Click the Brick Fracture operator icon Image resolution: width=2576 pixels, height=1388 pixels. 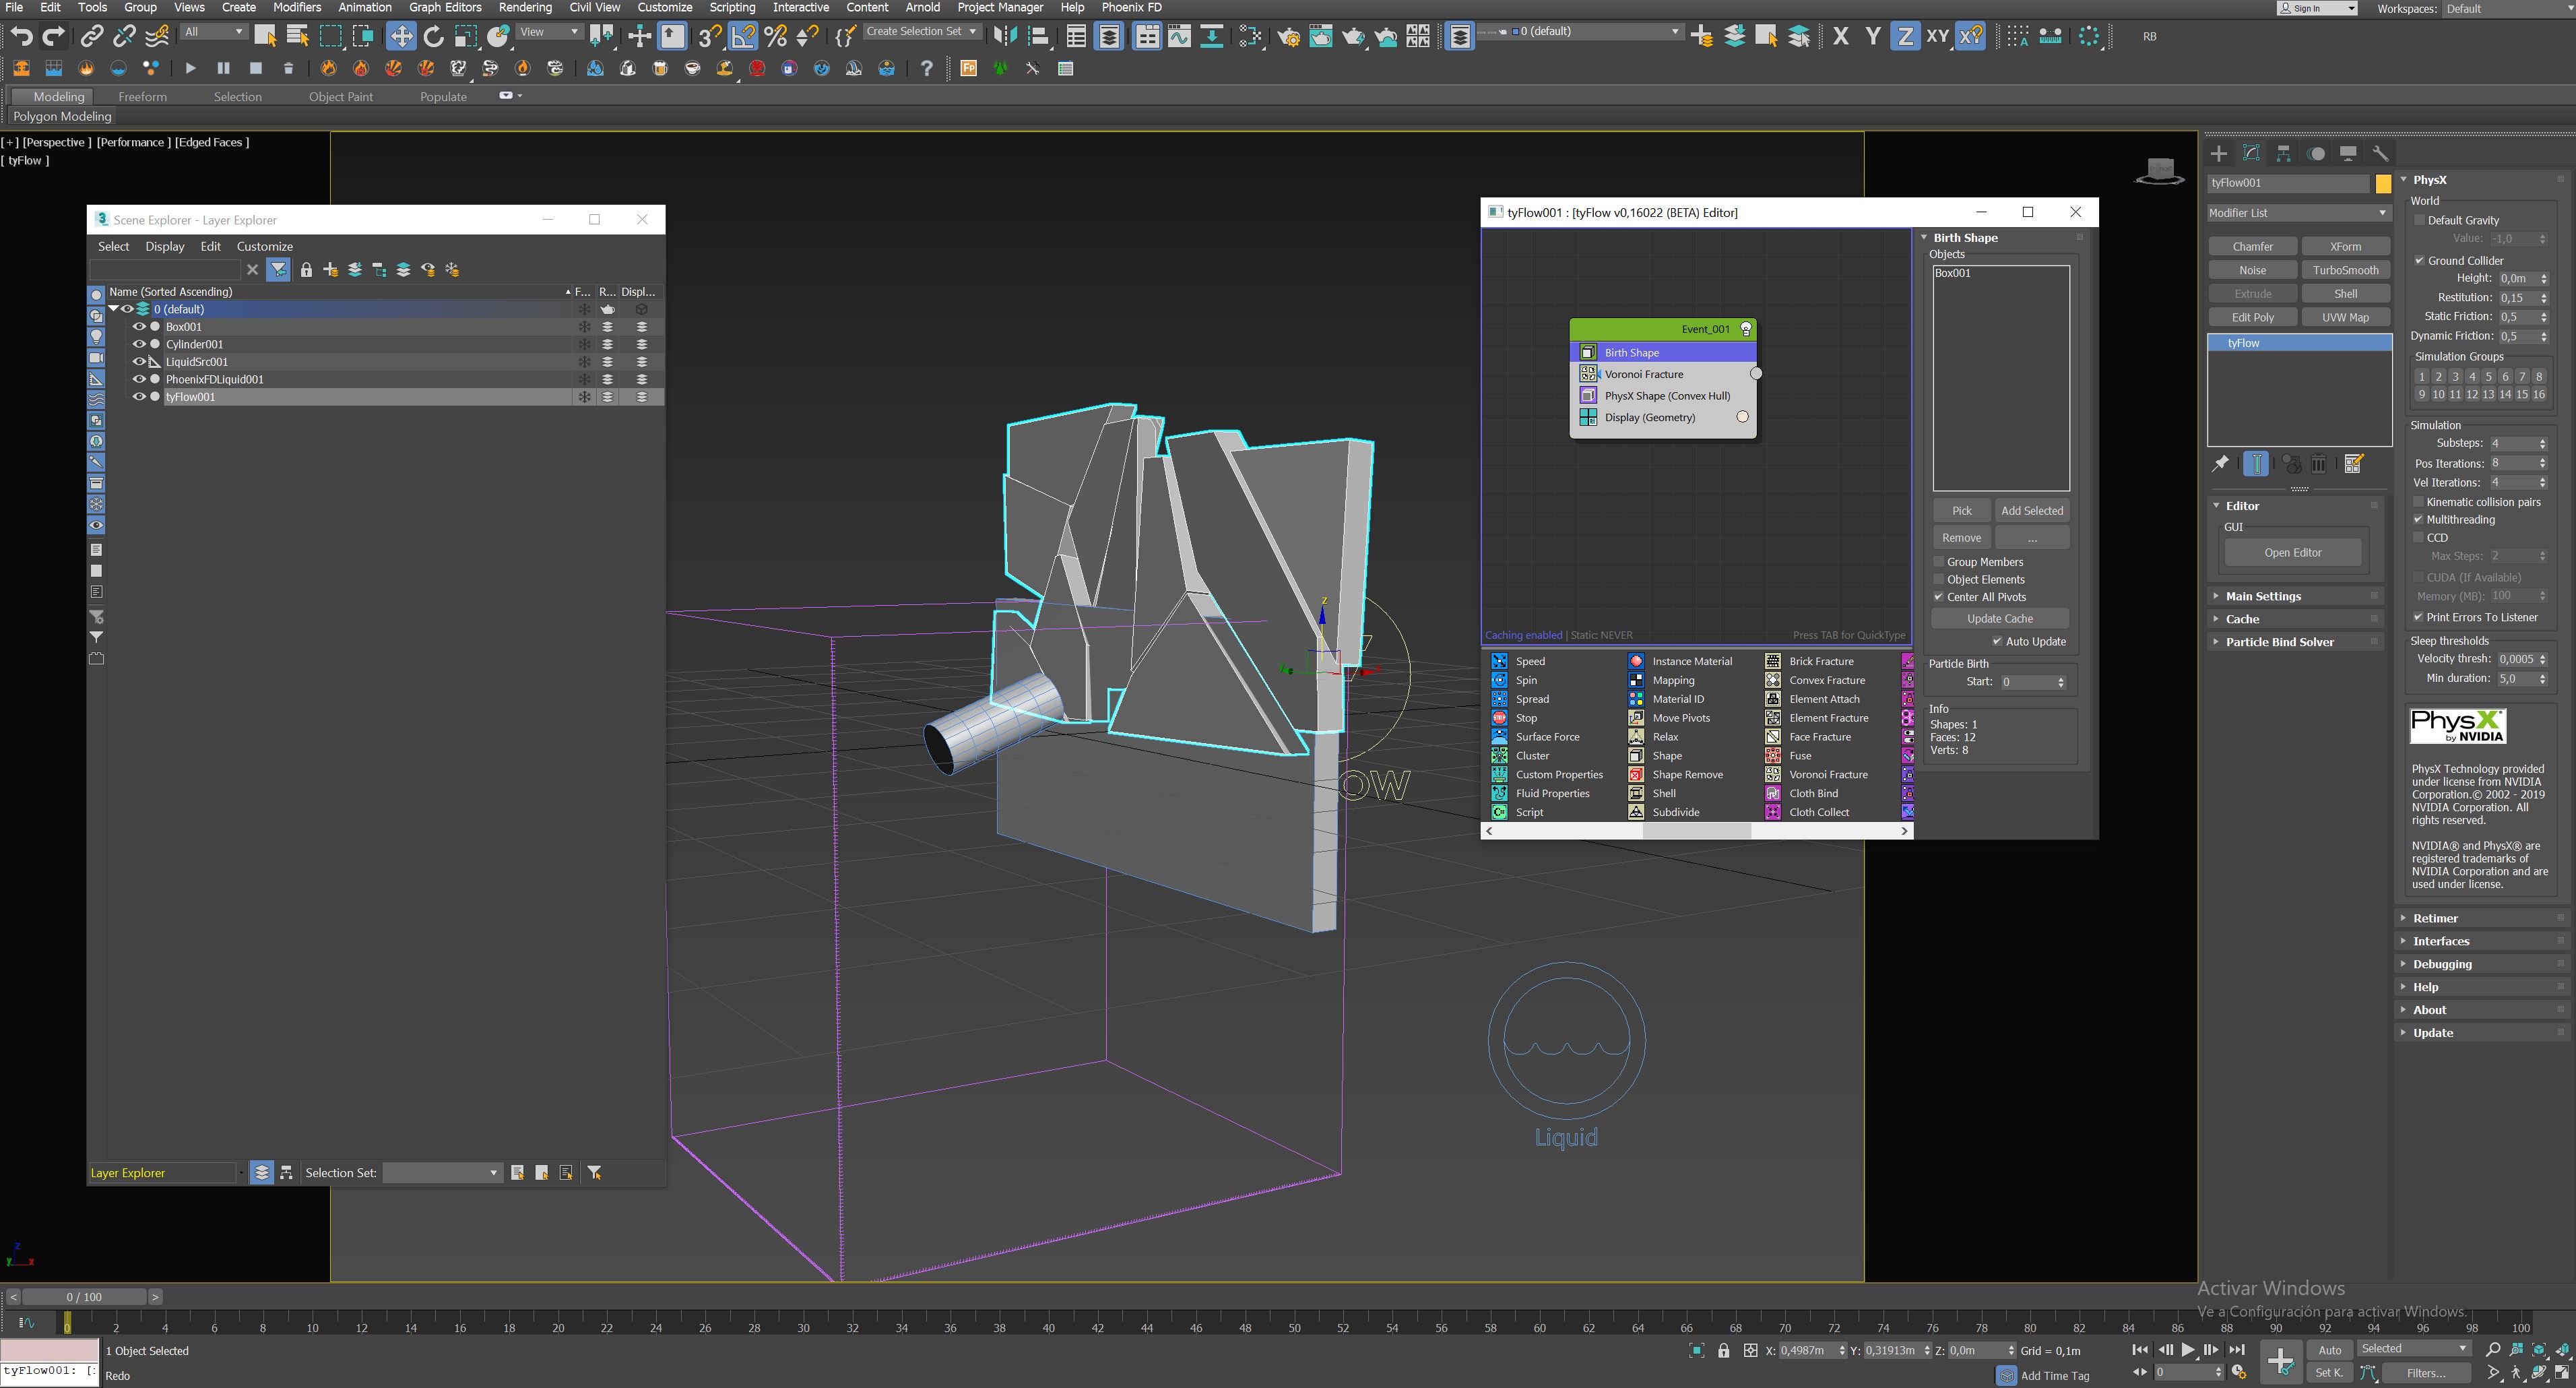click(1773, 661)
